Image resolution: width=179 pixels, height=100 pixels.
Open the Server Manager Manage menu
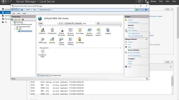coord(153,1)
